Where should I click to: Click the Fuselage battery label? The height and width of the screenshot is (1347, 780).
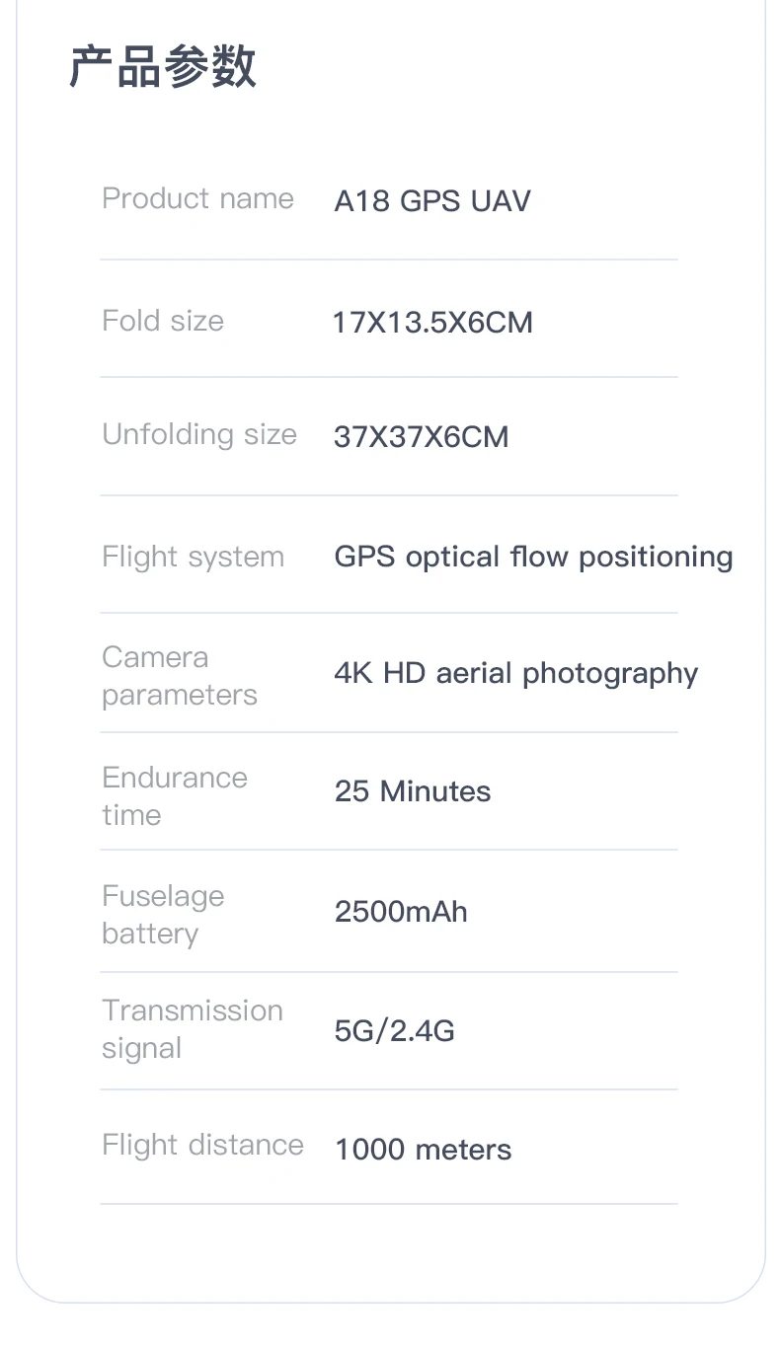[x=163, y=915]
